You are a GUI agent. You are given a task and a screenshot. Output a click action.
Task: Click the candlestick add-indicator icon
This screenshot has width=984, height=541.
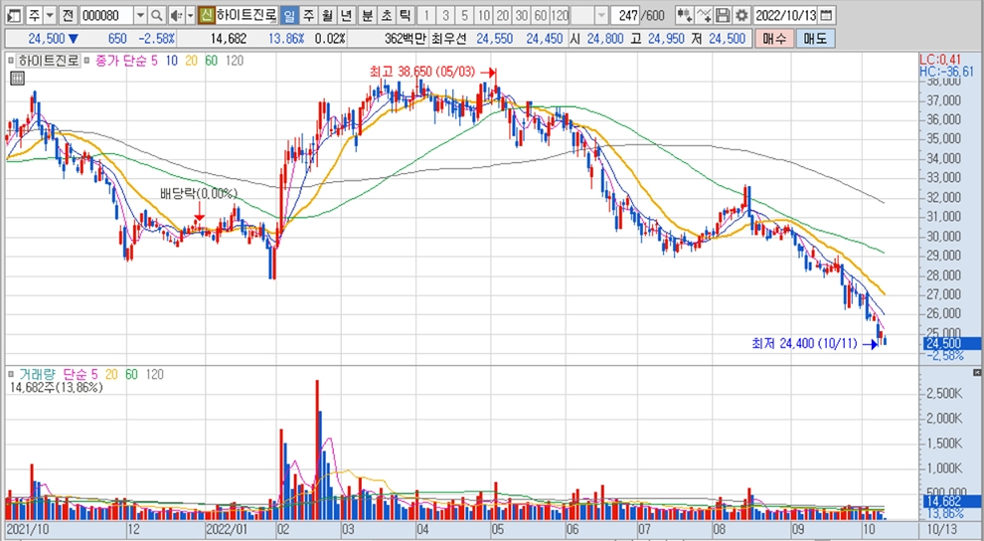click(x=684, y=16)
